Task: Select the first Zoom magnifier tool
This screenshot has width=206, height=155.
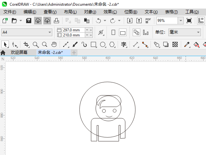Action: point(36,44)
